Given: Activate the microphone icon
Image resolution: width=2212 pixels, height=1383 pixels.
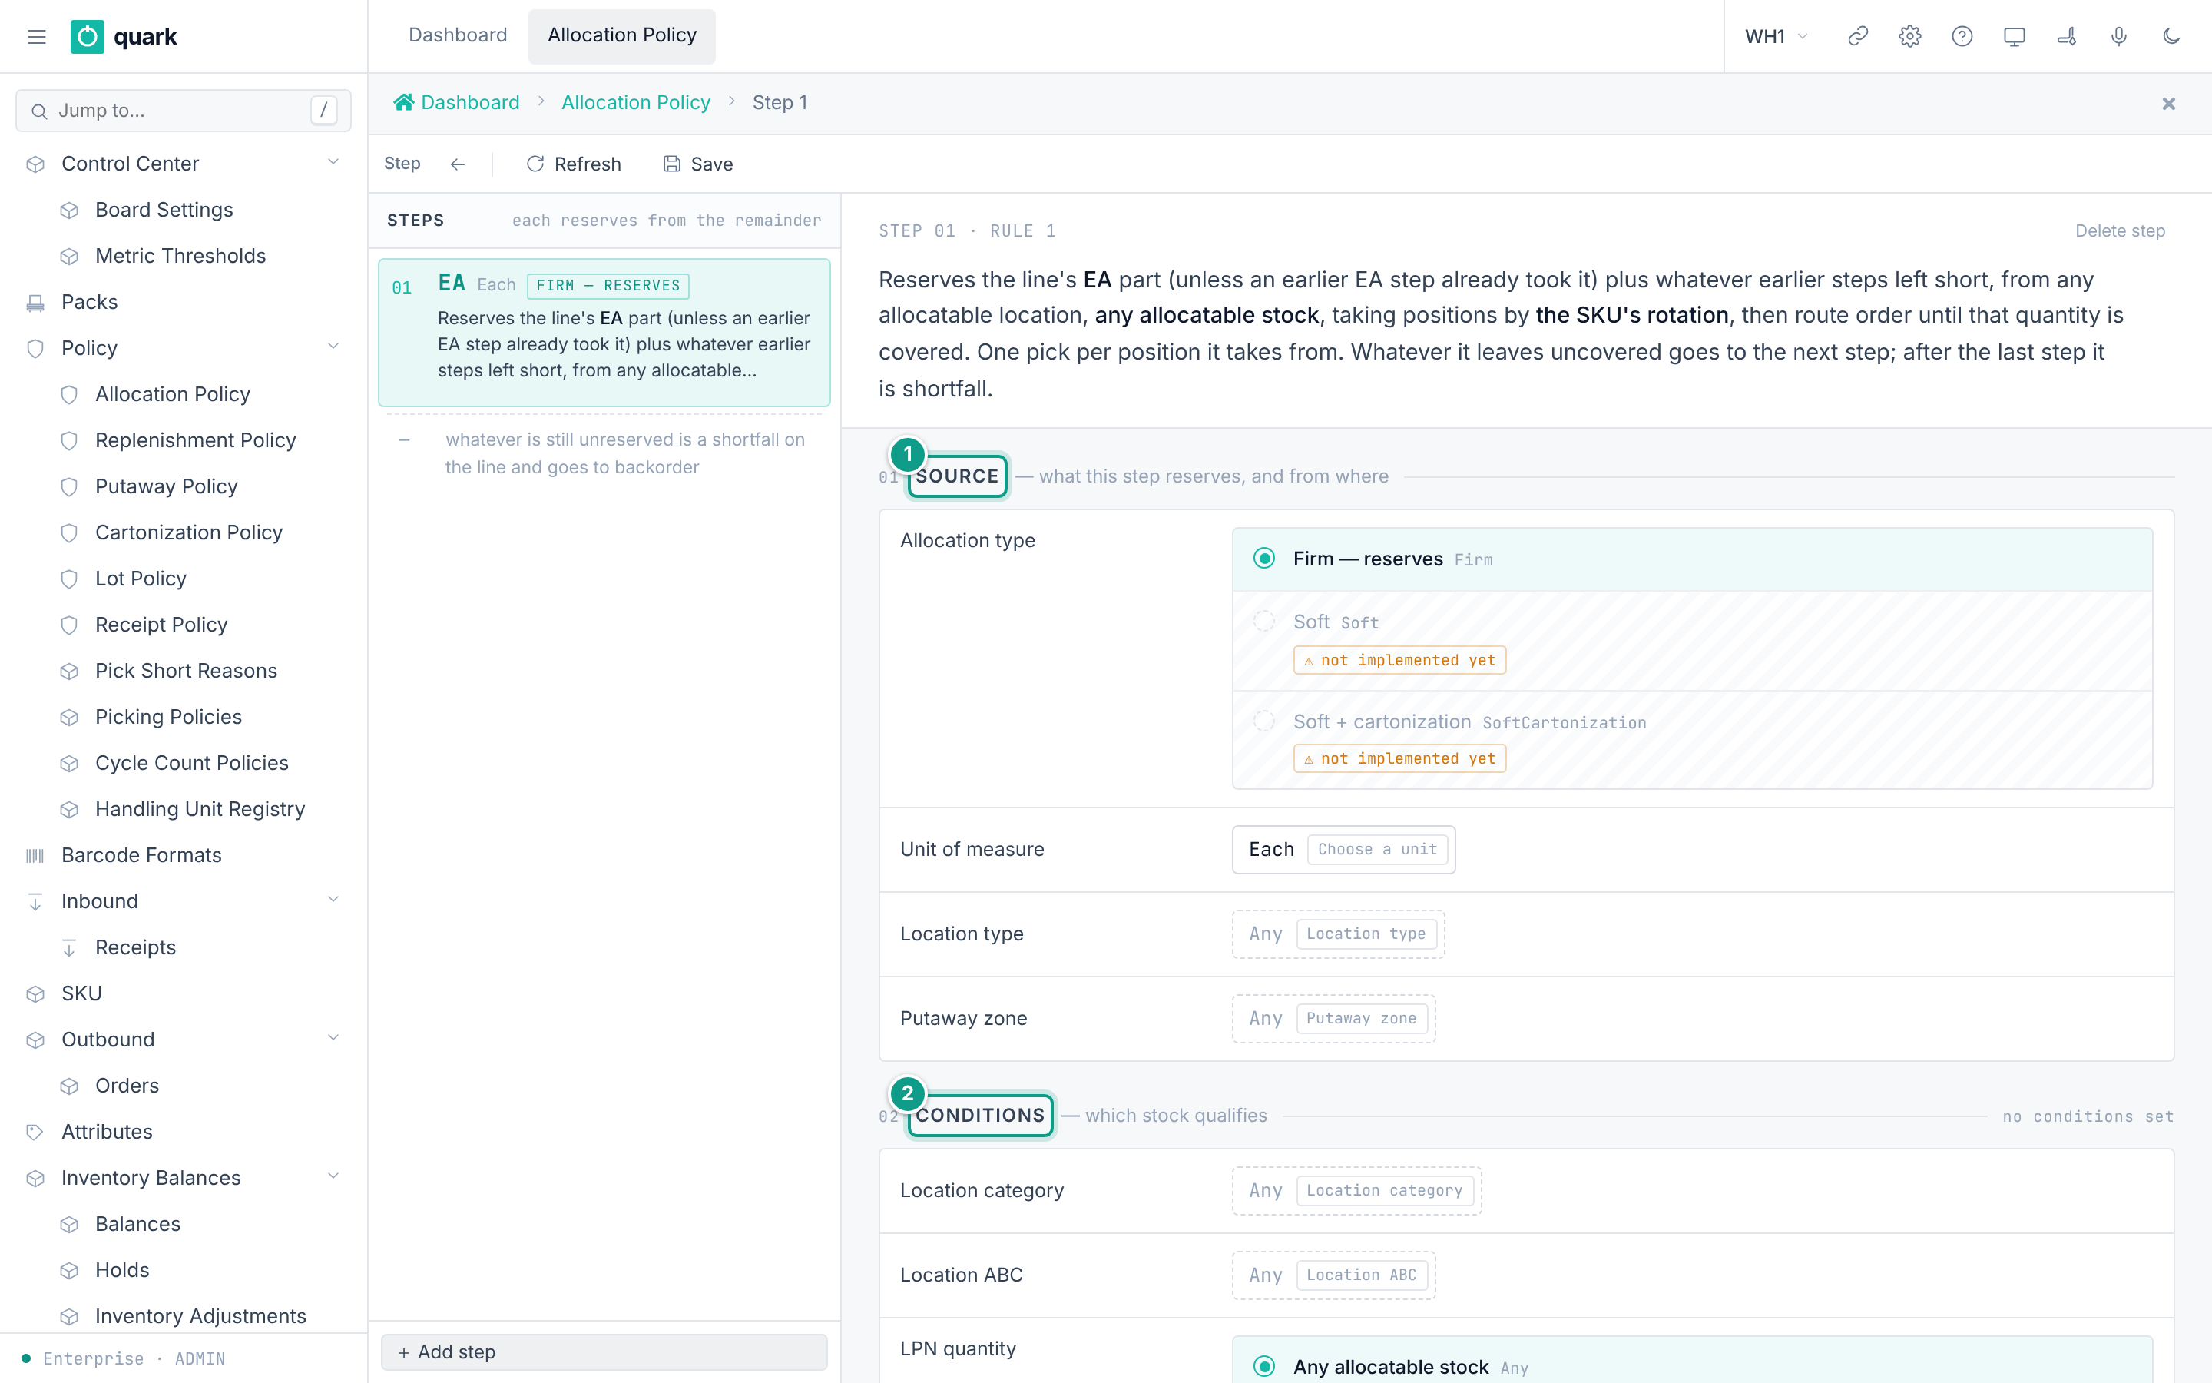Looking at the screenshot, I should click(2118, 37).
